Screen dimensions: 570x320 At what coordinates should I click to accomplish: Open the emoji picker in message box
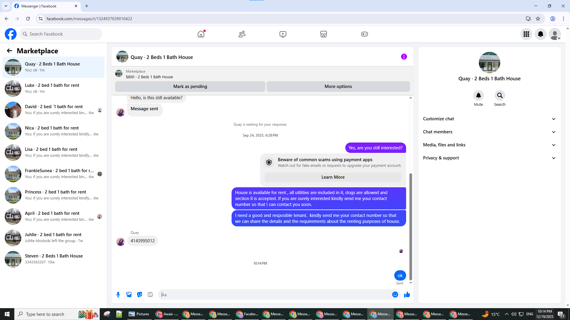tap(395, 295)
